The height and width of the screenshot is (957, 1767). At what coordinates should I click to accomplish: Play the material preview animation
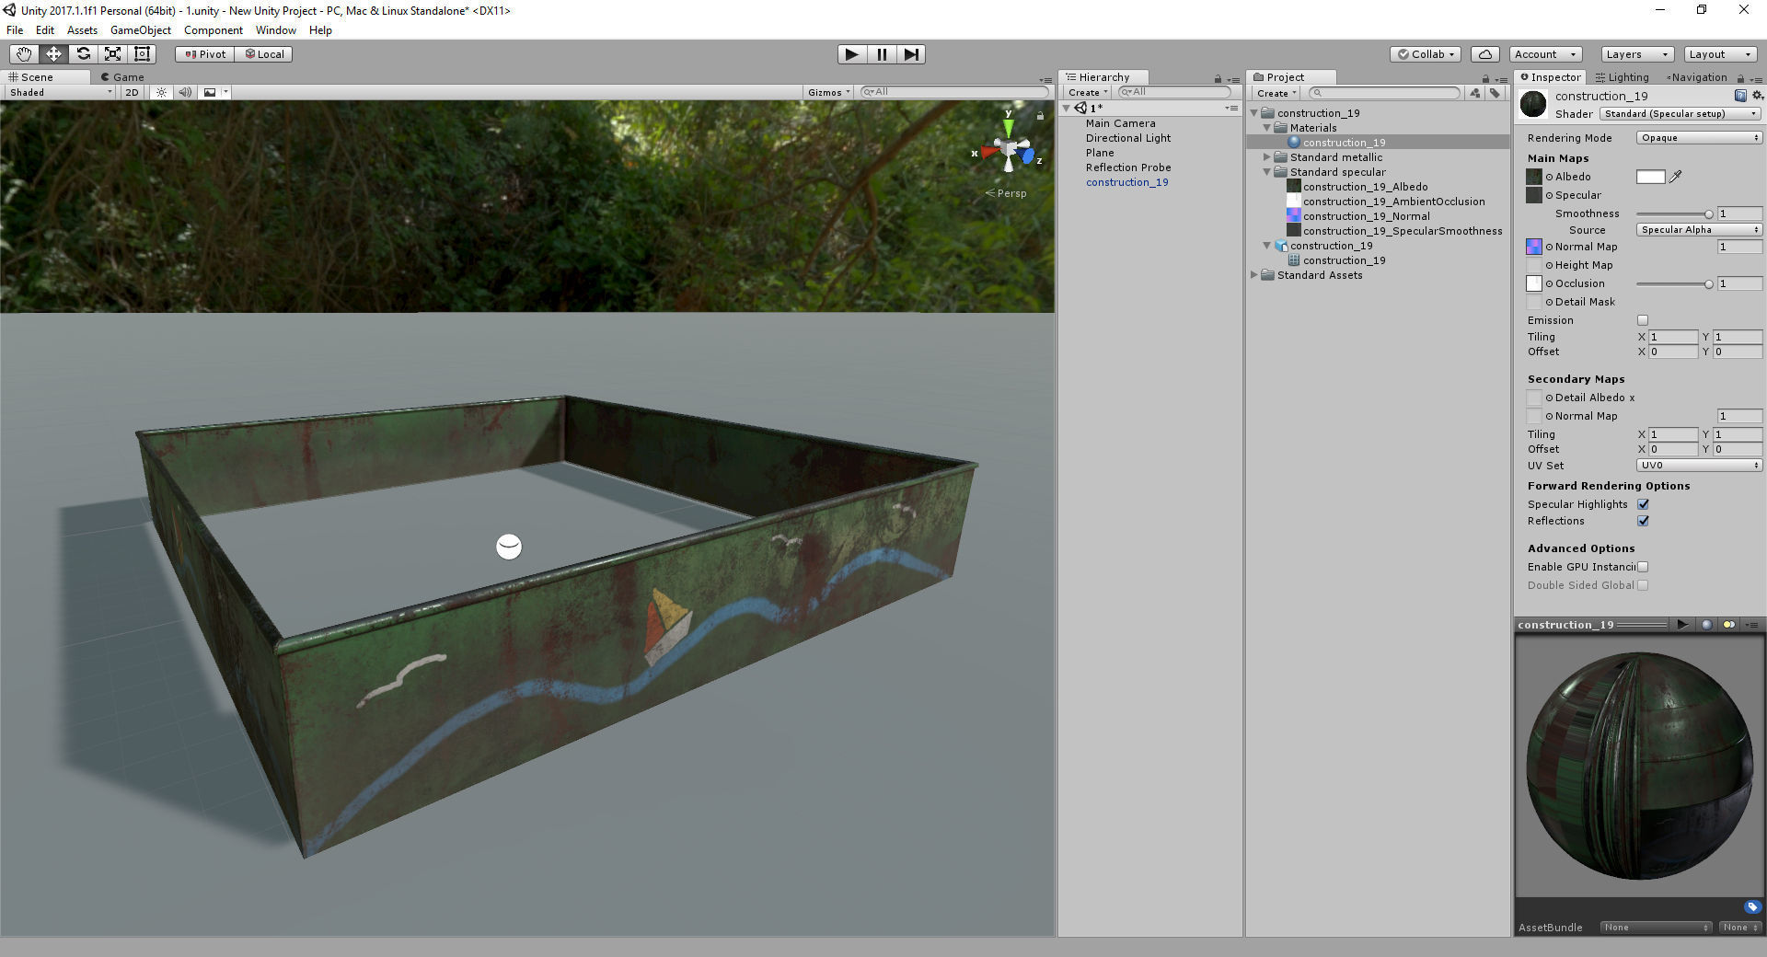point(1682,625)
